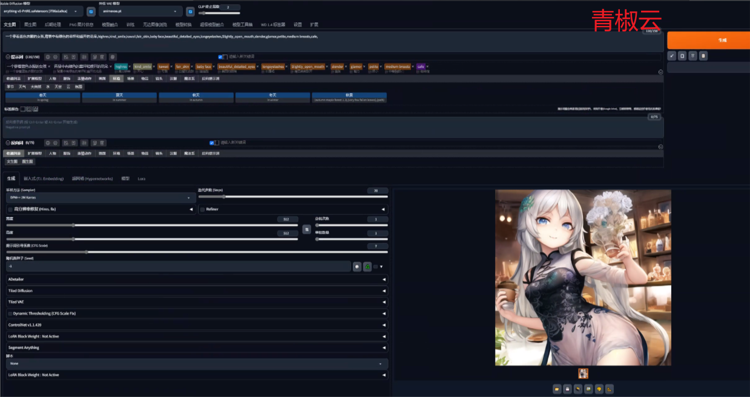Refresh the VAE model list
The height and width of the screenshot is (397, 750).
pos(190,11)
